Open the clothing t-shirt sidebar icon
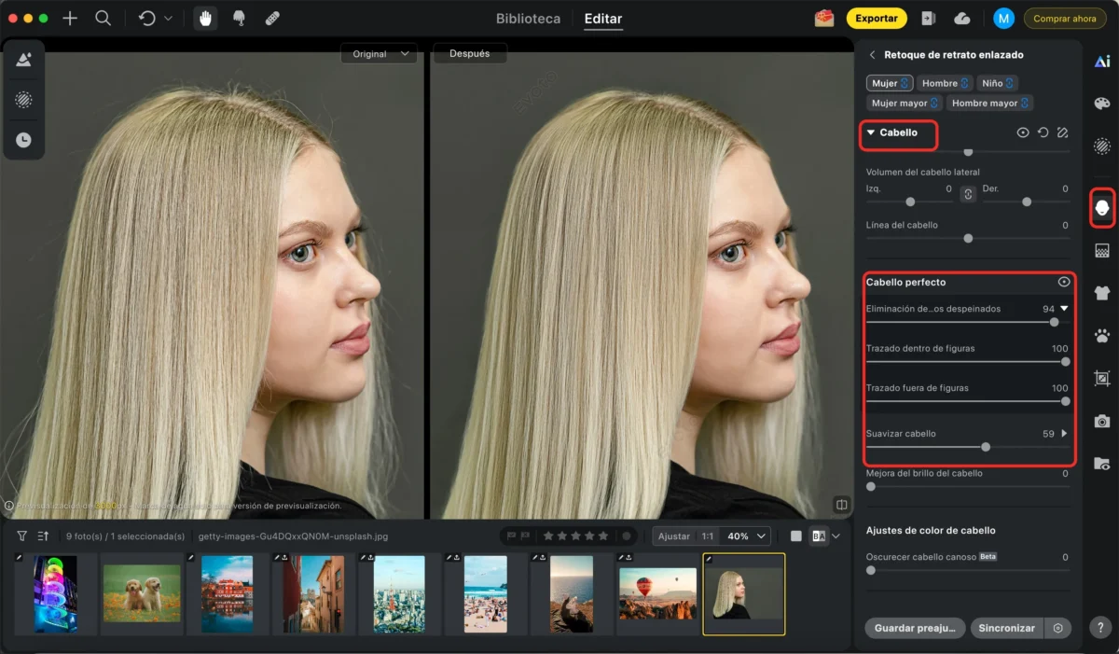The height and width of the screenshot is (654, 1119). [1101, 293]
